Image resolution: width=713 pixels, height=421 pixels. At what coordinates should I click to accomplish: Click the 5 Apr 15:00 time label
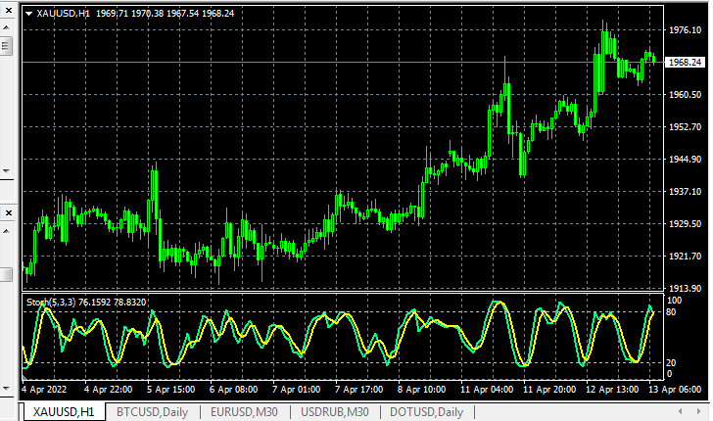tap(171, 390)
